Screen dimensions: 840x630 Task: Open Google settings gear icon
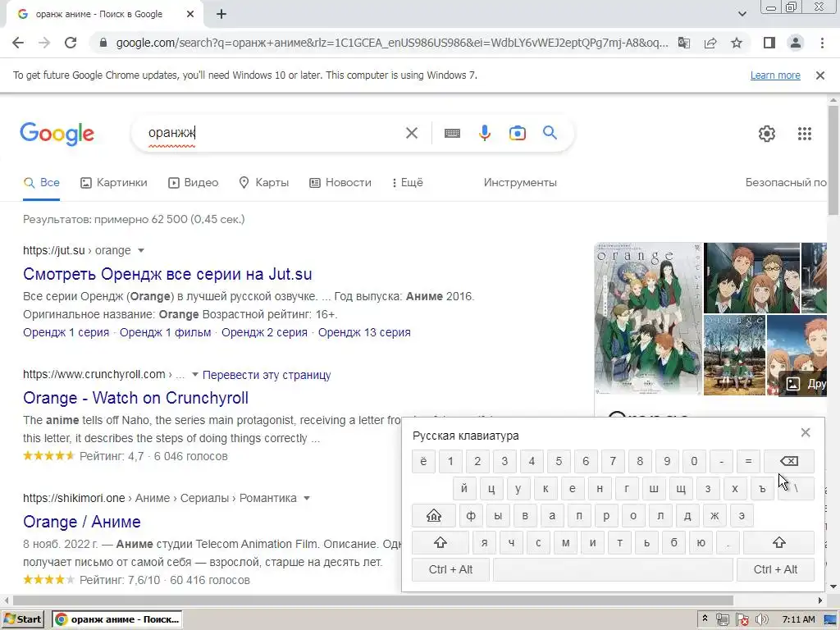coord(767,134)
